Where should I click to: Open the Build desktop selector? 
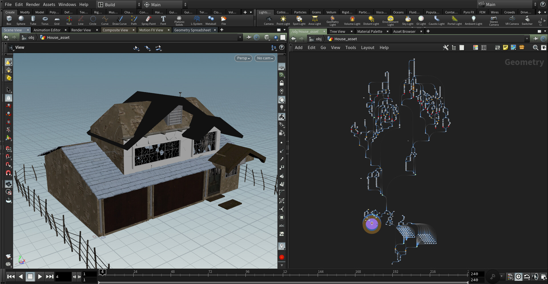(x=117, y=5)
